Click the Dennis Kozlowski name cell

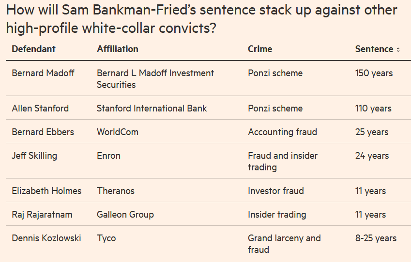pyautogui.click(x=46, y=238)
